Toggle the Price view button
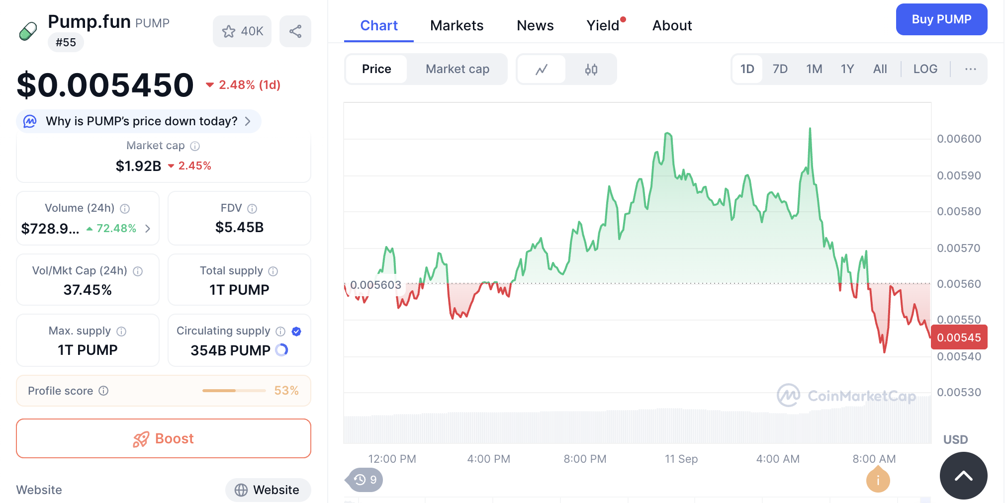 376,69
